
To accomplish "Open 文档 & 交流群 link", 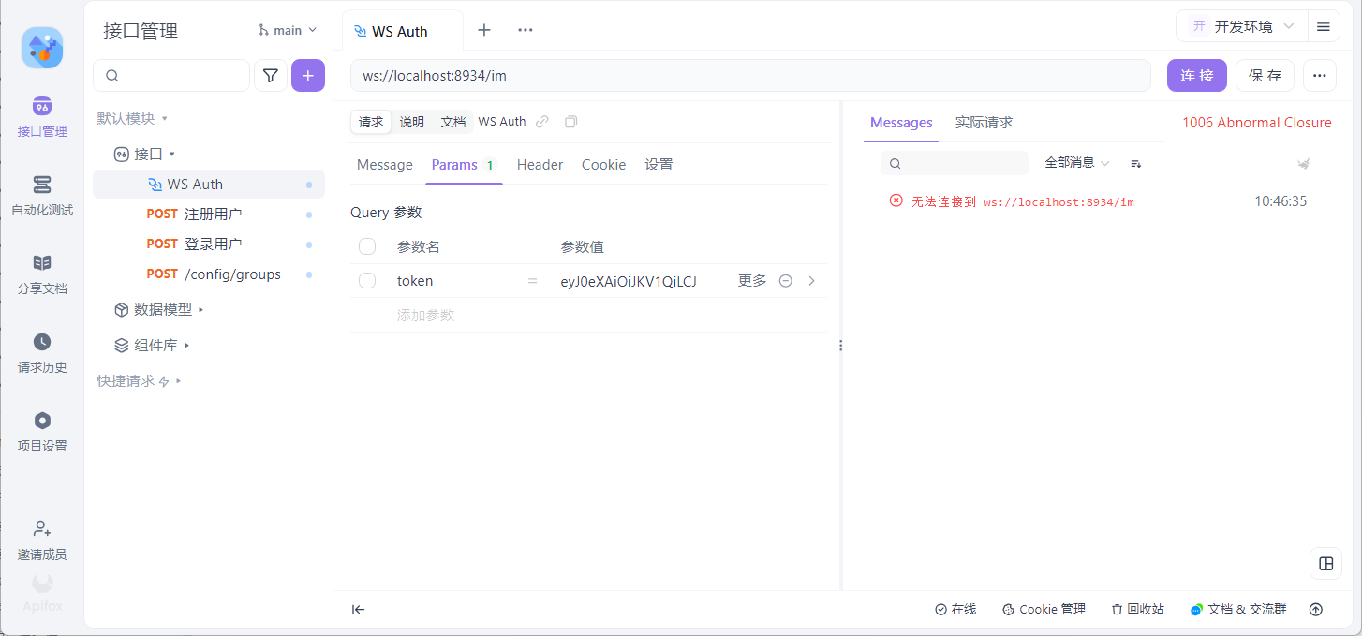I will (x=1238, y=610).
